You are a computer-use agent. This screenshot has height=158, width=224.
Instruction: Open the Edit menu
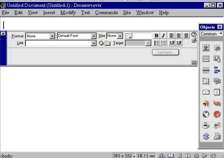(x=19, y=13)
